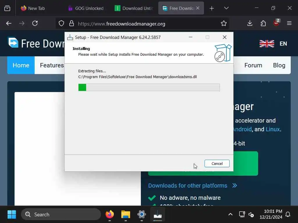Viewport: 298px width, 223px height.
Task: Close the Setup dialog window
Action: 224,37
